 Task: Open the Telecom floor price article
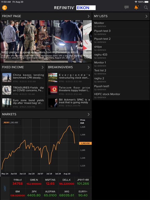[x=69, y=90]
